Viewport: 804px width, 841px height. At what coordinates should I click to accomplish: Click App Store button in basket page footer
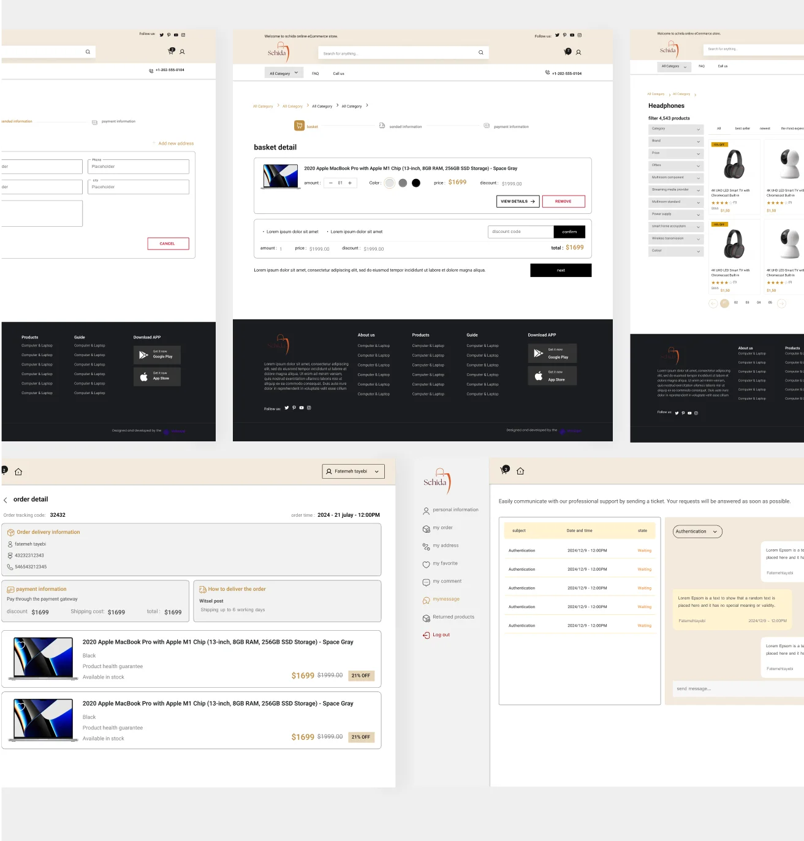click(552, 376)
